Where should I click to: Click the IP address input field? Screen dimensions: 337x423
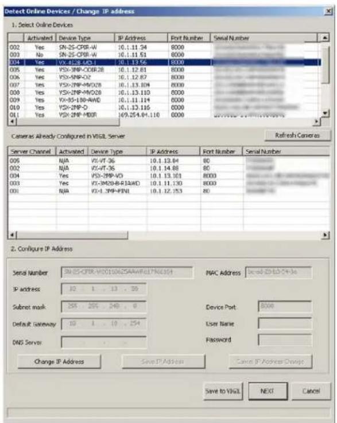[104, 289]
